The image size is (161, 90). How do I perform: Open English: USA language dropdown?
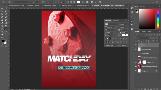[112, 45]
